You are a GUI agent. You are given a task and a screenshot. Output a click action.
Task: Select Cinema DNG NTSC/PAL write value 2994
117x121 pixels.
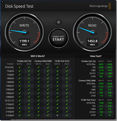[x=101, y=84]
